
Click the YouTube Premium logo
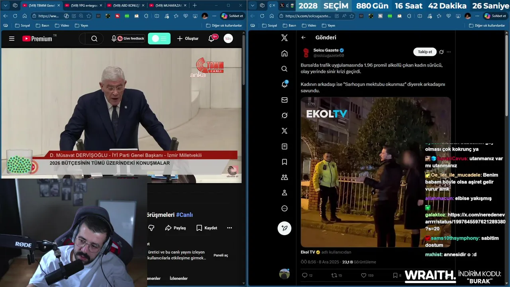click(x=37, y=39)
